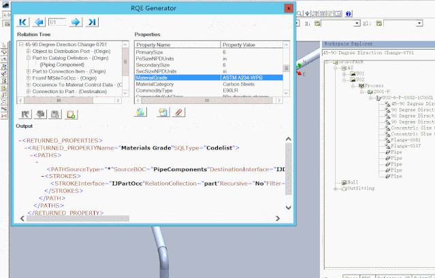Select the arrow pointer tool in left toolbar

pos(4,46)
